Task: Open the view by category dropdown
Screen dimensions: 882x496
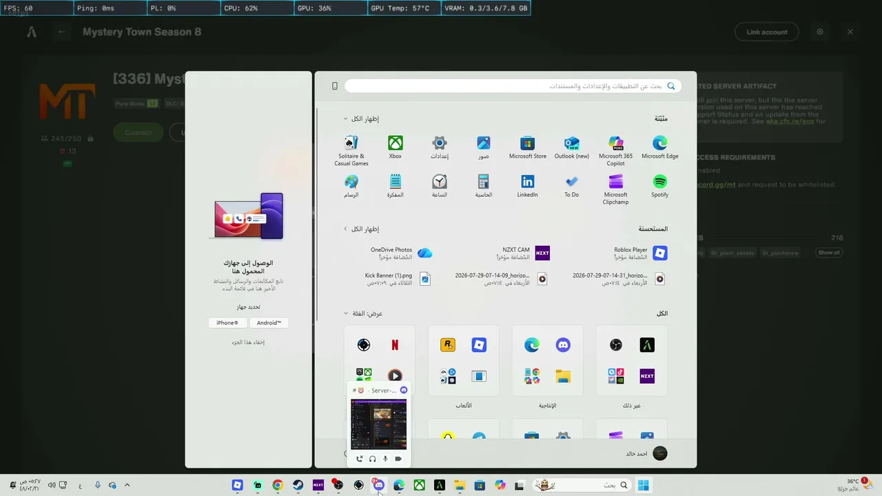Action: tap(363, 313)
